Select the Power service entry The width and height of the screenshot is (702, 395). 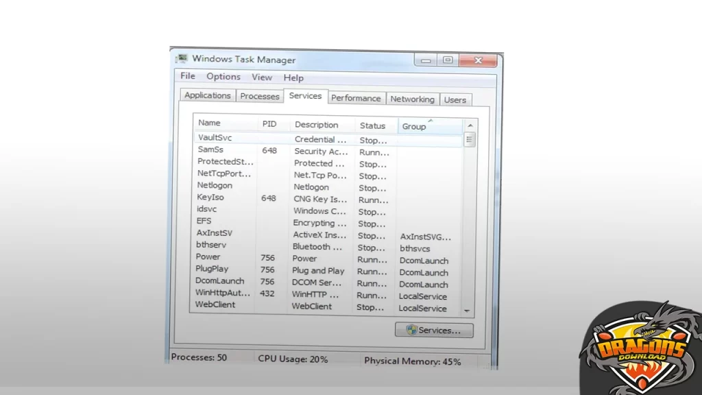(x=213, y=259)
